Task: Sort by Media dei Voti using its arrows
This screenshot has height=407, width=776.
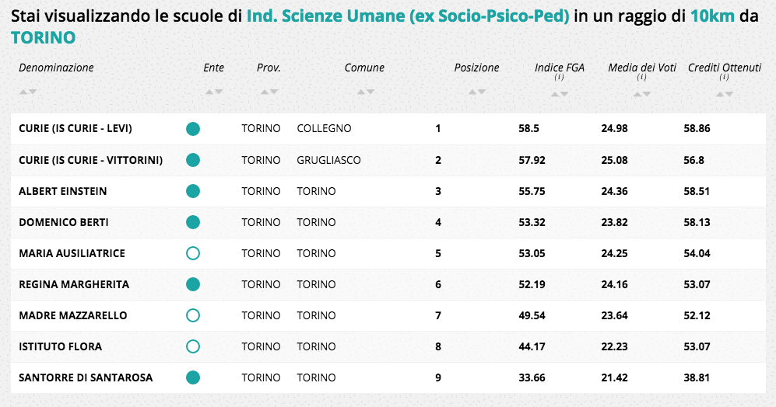Action: 641,95
